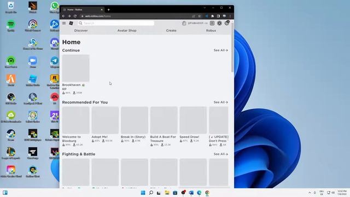Click the Break In (Story) title
The height and width of the screenshot is (197, 350).
[133, 137]
